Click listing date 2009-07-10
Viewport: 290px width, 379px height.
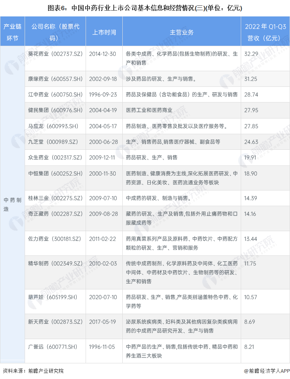[x=103, y=198]
